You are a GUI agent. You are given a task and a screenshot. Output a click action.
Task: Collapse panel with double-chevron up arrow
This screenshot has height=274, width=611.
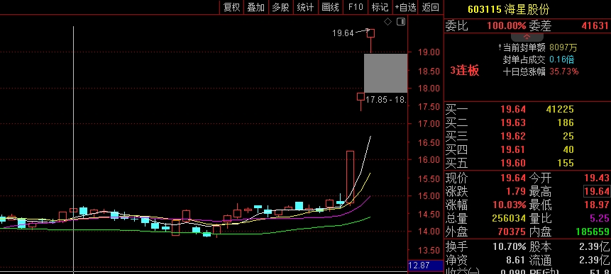click(x=527, y=37)
